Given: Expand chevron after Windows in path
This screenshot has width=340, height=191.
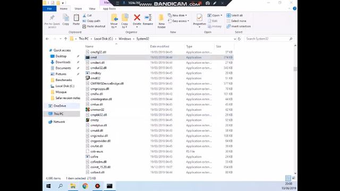Looking at the screenshot, I should (x=134, y=39).
